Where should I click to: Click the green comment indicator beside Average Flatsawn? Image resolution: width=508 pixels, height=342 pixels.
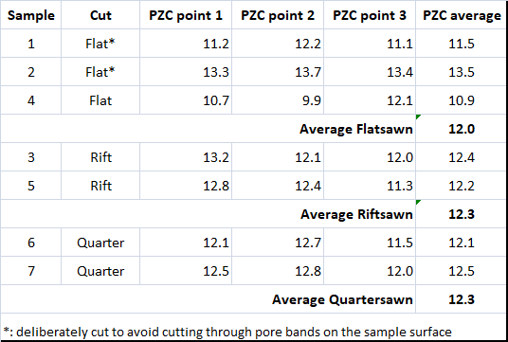point(418,117)
